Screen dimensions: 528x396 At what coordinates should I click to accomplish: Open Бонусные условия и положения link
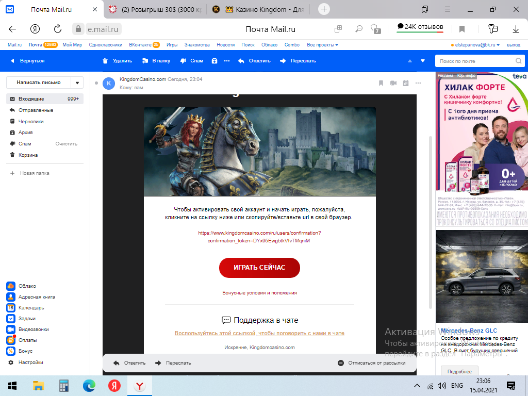coord(259,293)
